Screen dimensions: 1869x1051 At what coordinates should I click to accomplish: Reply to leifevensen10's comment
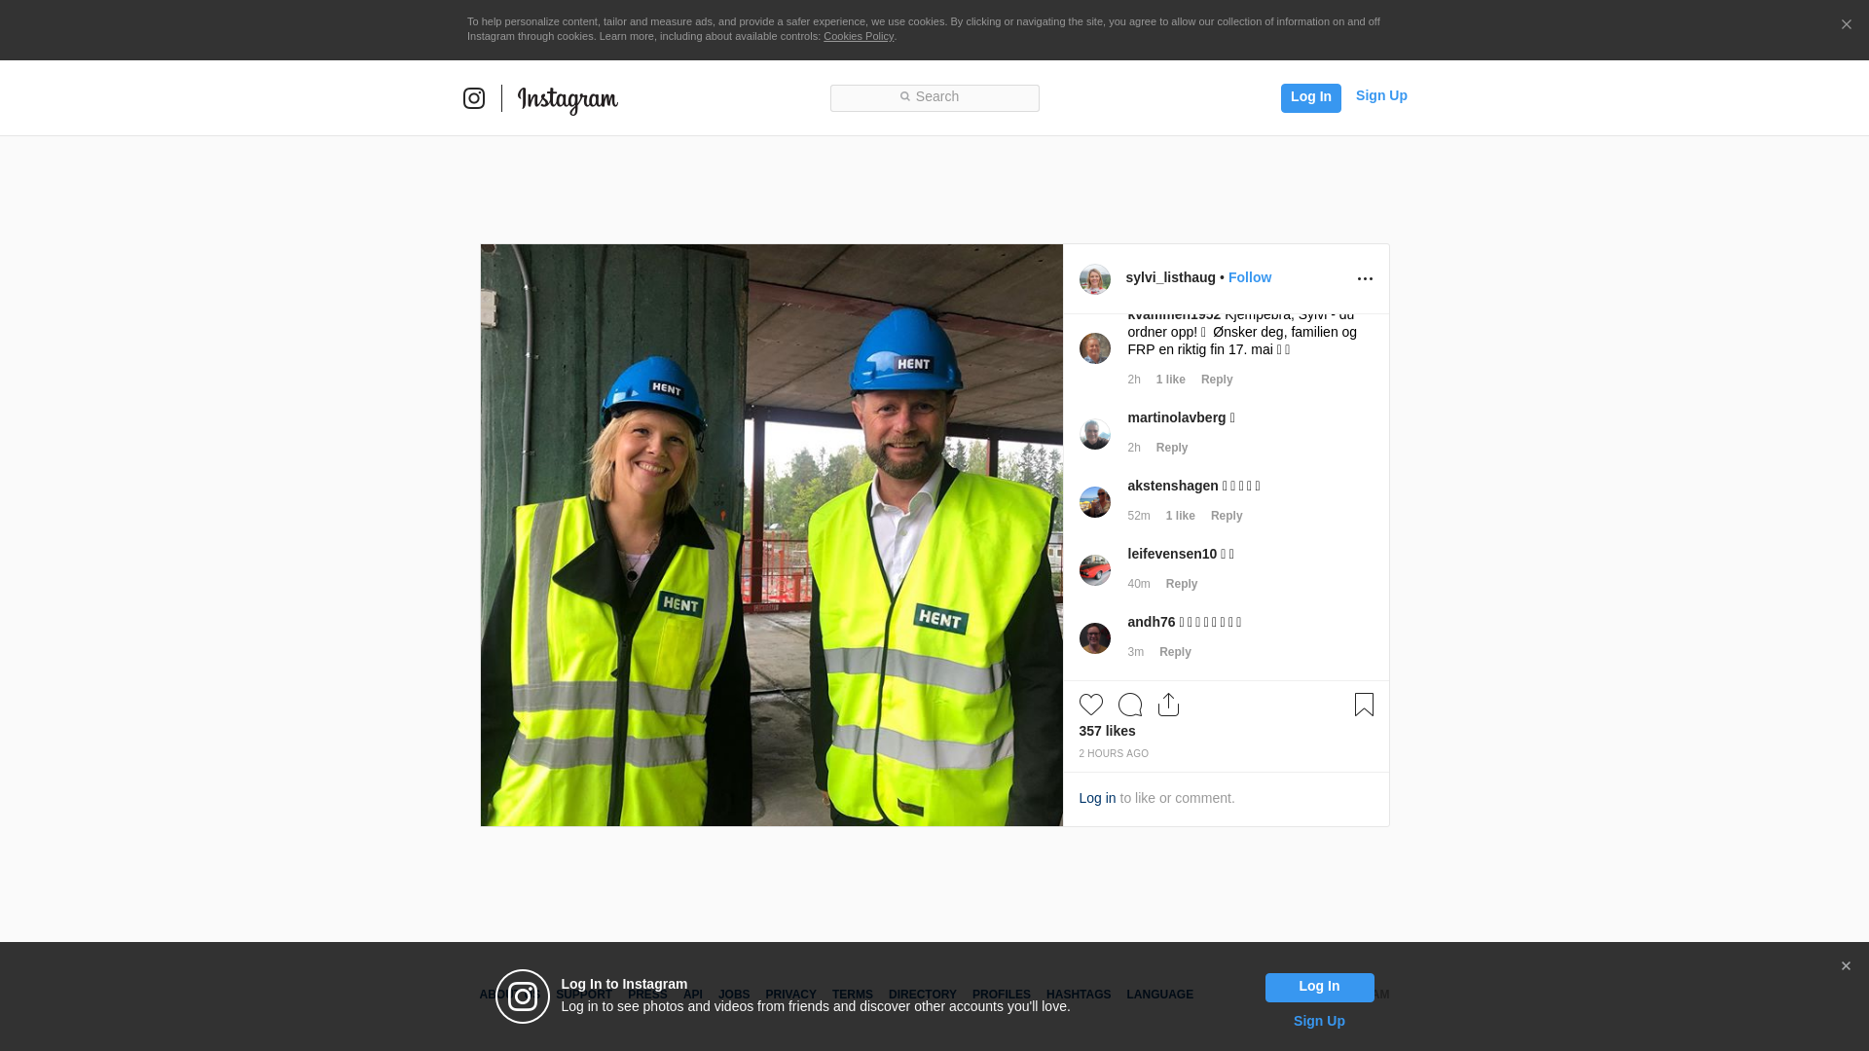click(1182, 584)
